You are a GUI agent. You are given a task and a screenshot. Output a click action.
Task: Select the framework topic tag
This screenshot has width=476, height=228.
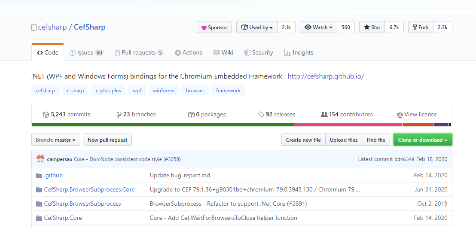[x=228, y=91]
